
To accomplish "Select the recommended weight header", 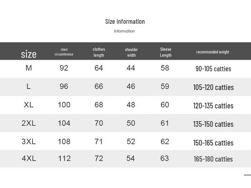I will click(213, 52).
